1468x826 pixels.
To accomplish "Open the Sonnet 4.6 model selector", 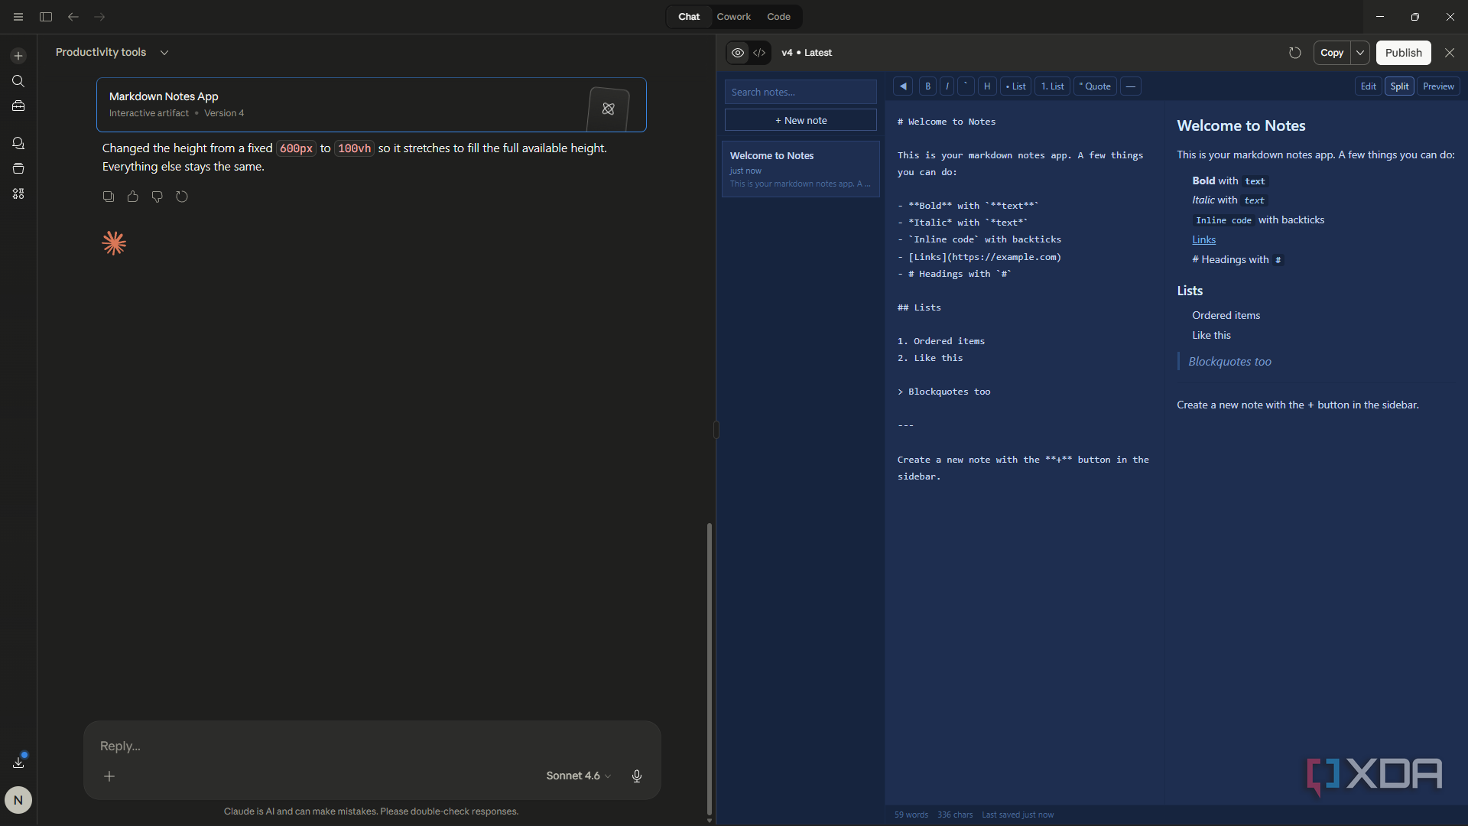I will tap(578, 776).
